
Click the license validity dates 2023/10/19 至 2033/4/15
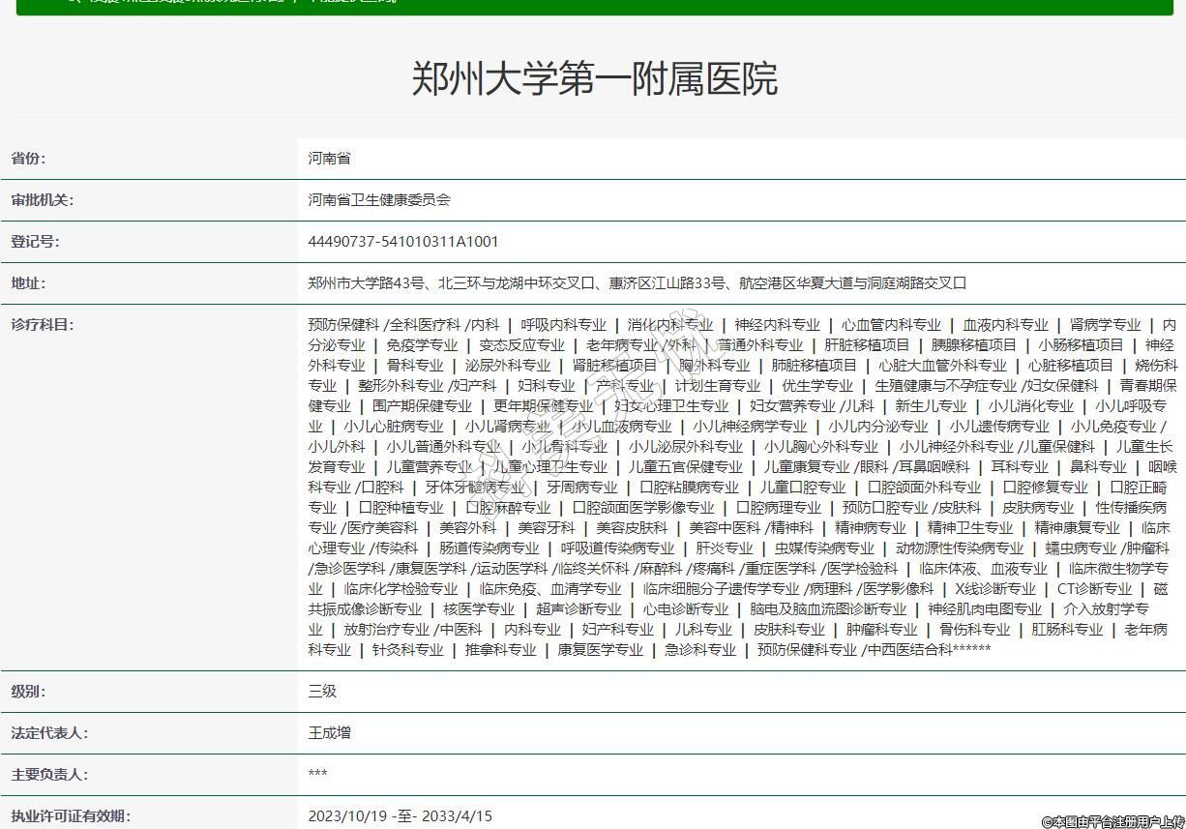click(x=400, y=816)
